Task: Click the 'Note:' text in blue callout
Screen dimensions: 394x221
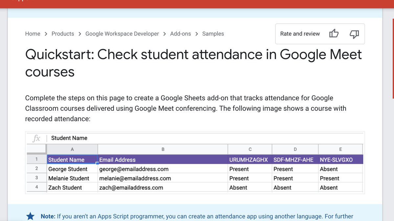Action: [x=48, y=216]
